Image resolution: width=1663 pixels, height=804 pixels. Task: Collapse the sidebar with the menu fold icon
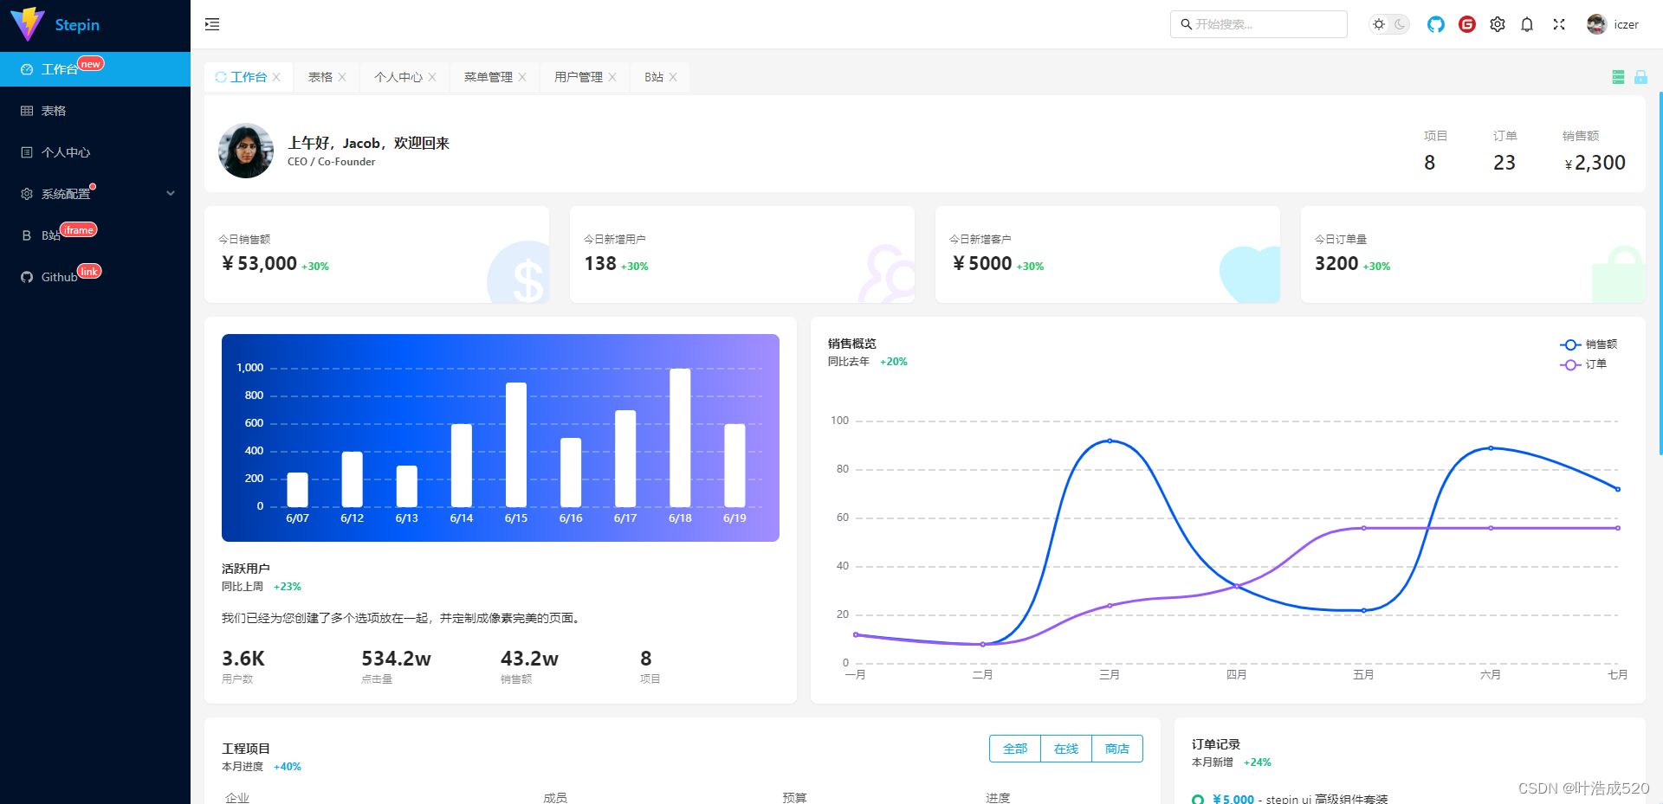click(x=212, y=24)
